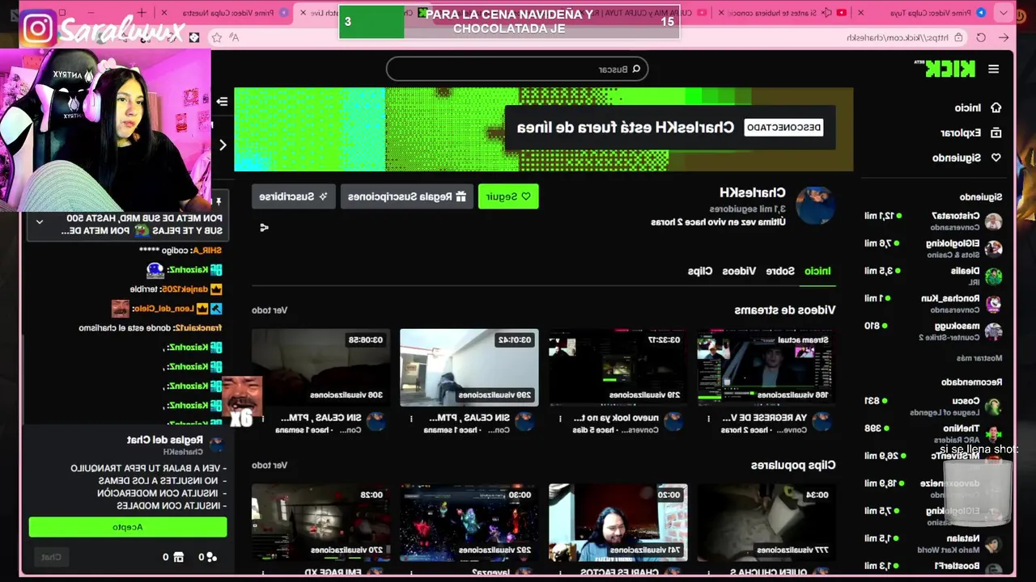Expand the pinned message chevron in chat
This screenshot has width=1036, height=582.
pyautogui.click(x=39, y=221)
